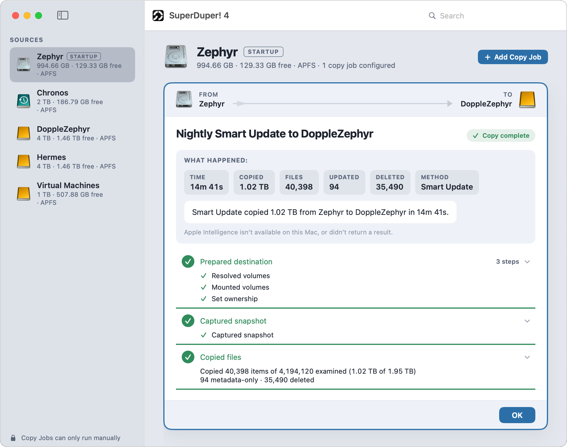Viewport: 567px width, 447px height.
Task: Click the COPIED 1.02 TB stat tile
Action: (x=254, y=182)
